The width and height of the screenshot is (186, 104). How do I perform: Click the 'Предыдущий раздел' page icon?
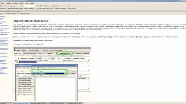tap(18, 13)
